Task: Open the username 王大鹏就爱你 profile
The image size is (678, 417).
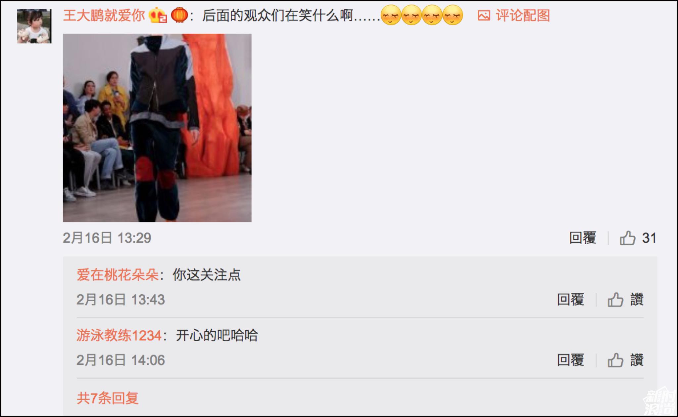Action: [104, 16]
